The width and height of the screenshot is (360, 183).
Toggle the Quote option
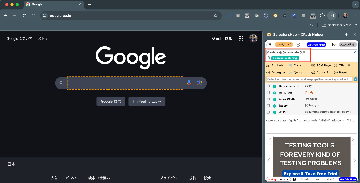[x=295, y=72]
